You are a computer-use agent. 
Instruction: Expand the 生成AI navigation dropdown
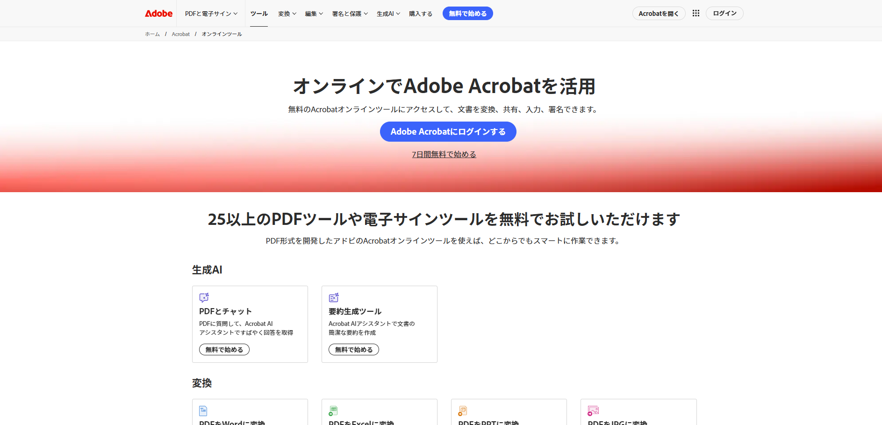click(x=388, y=14)
